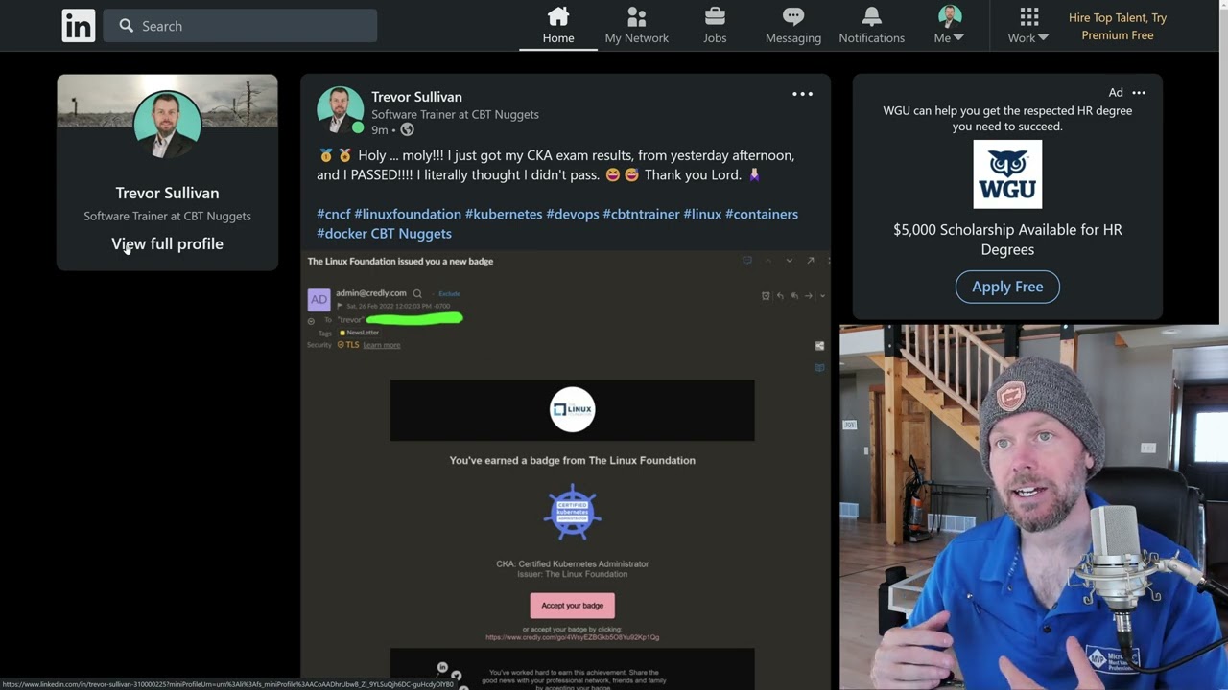Click the CBT Nuggets mention link
1228x690 pixels.
(411, 233)
